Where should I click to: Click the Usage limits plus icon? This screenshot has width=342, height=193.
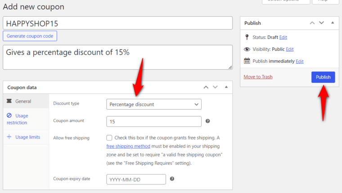click(x=9, y=136)
